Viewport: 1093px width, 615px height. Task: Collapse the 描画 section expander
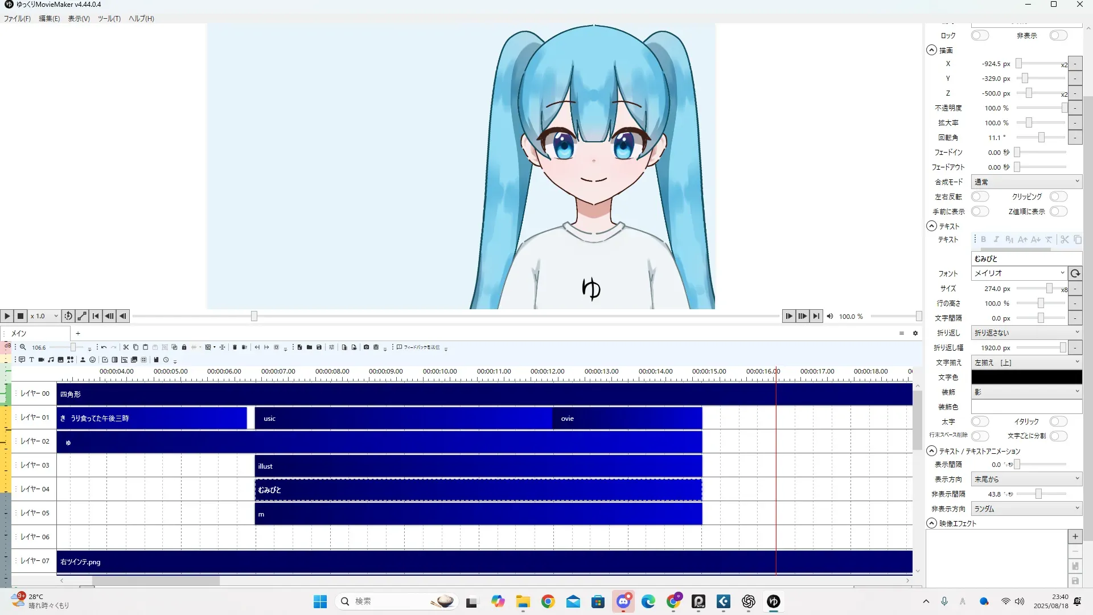pyautogui.click(x=931, y=50)
